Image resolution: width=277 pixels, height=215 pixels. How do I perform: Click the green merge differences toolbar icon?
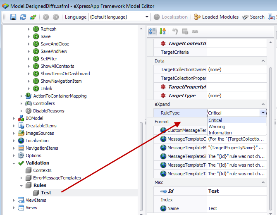pyautogui.click(x=33, y=17)
